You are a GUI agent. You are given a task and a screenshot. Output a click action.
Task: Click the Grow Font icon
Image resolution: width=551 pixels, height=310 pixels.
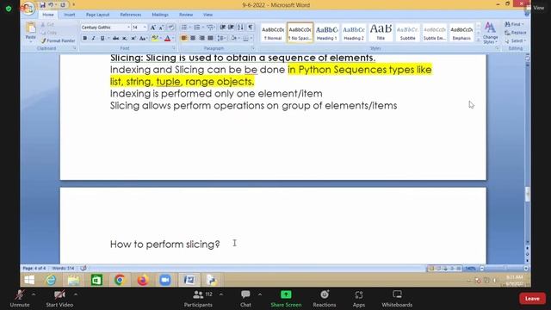click(x=153, y=28)
